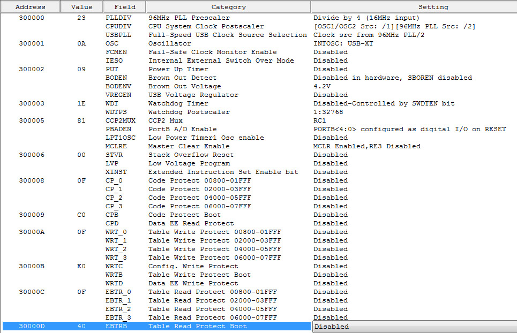
Task: Click the "Extended Instruction Set Enable bit" category
Action: (223, 172)
